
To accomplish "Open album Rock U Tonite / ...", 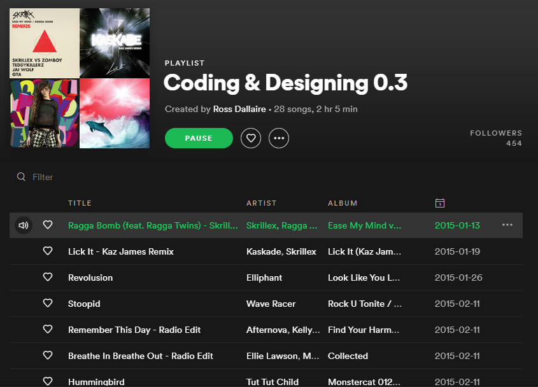I will (x=365, y=304).
